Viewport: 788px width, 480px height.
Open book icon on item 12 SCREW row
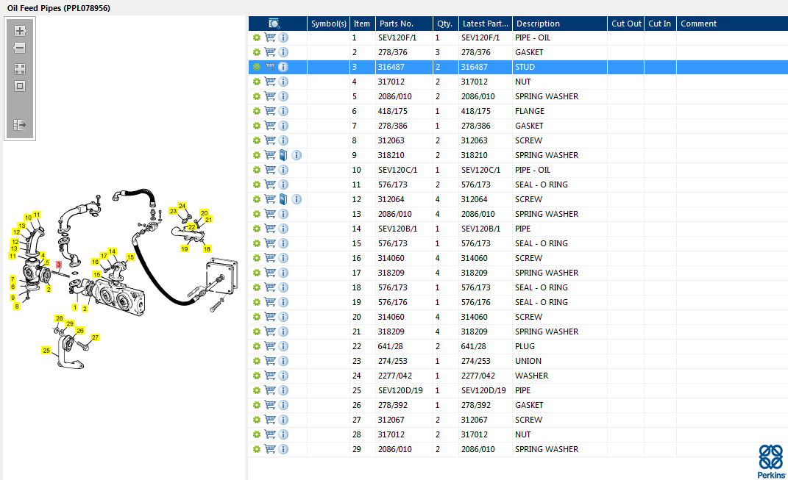coord(283,198)
